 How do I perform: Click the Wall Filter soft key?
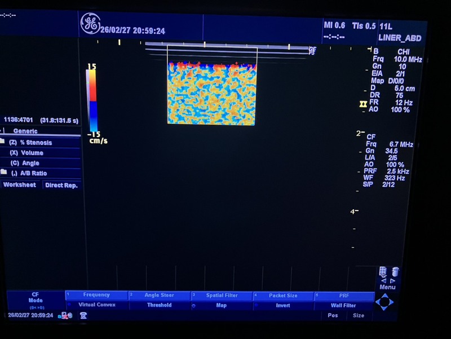344,305
